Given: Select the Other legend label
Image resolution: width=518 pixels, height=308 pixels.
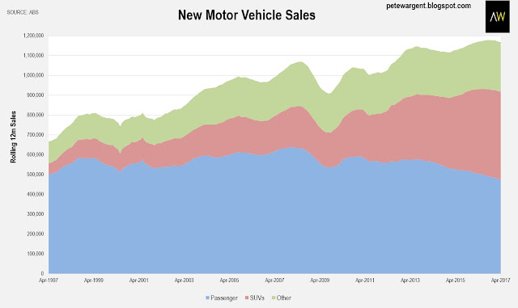Looking at the screenshot, I should [284, 297].
